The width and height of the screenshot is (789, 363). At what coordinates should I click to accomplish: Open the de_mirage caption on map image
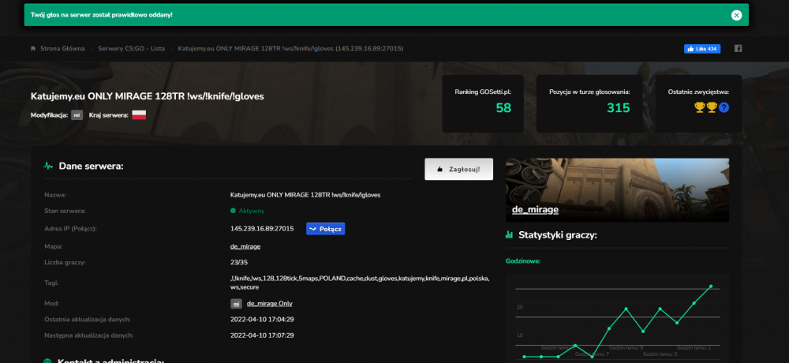[x=536, y=210]
